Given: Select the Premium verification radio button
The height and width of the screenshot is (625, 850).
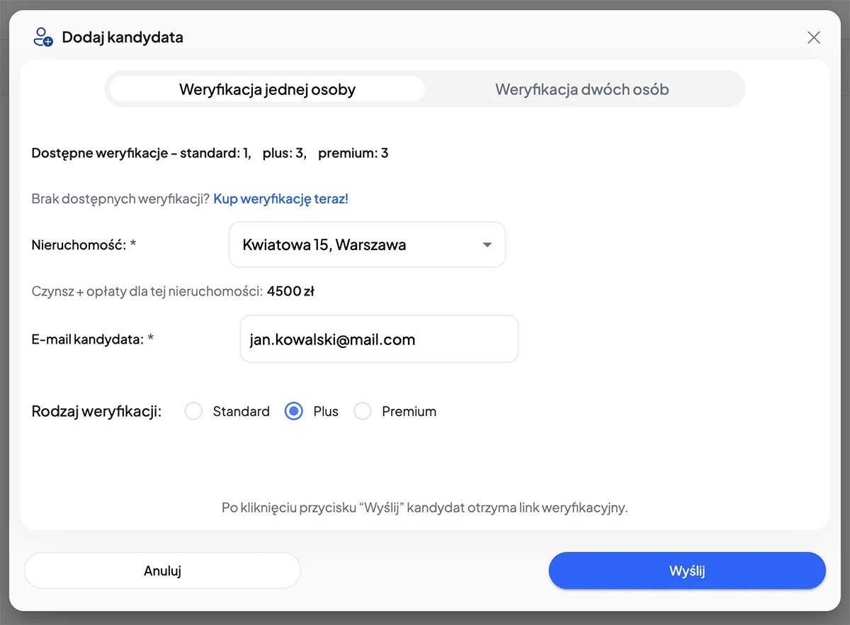Looking at the screenshot, I should [363, 411].
